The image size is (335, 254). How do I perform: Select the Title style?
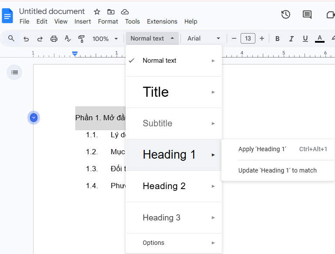[174, 92]
